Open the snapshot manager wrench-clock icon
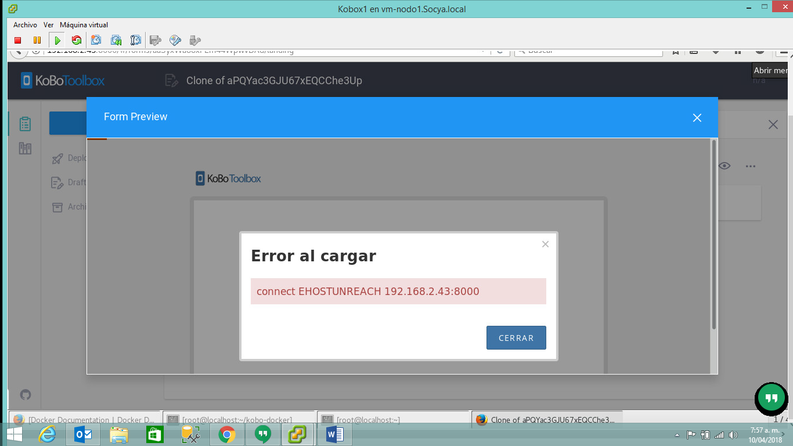Viewport: 793px width, 446px height. point(135,40)
